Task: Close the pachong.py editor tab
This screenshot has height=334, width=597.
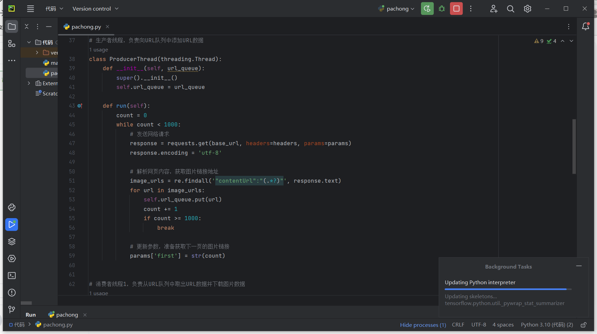Action: coord(107,27)
